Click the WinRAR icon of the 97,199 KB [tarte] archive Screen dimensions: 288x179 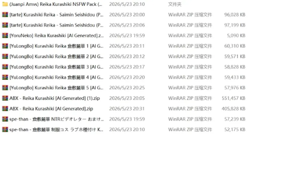[x=5, y=25]
